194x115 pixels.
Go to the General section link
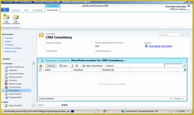coord(9,38)
